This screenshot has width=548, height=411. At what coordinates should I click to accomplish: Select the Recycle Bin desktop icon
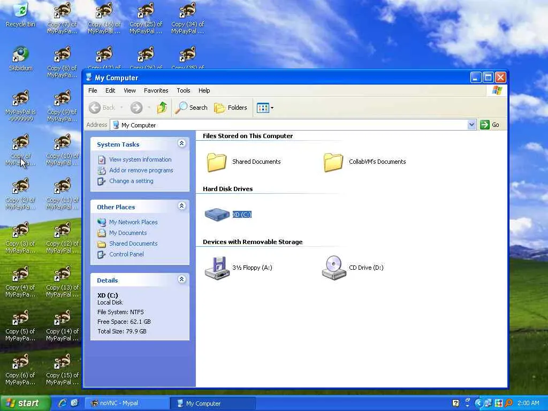tap(21, 15)
